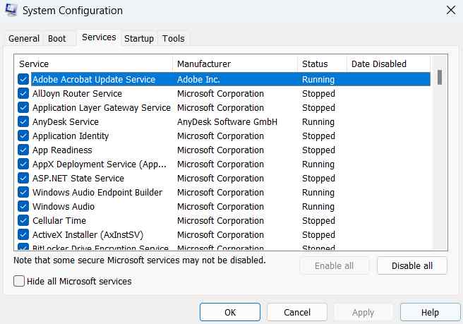Select the Application Identity name
The width and height of the screenshot is (463, 324).
pyautogui.click(x=71, y=136)
